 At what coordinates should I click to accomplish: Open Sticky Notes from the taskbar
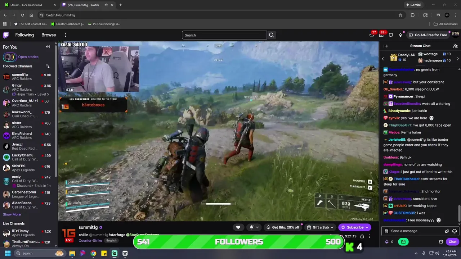click(104, 253)
